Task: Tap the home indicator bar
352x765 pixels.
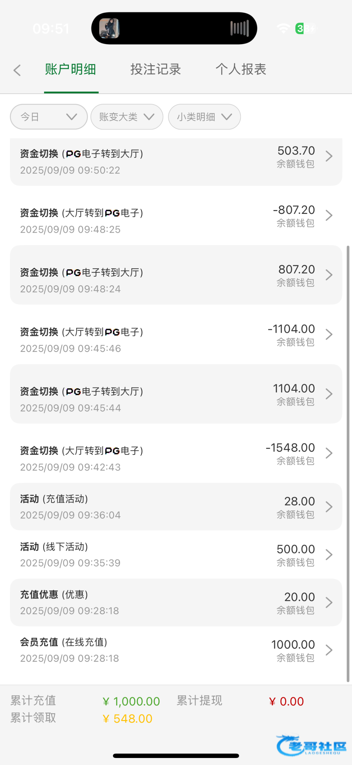Action: 176,756
